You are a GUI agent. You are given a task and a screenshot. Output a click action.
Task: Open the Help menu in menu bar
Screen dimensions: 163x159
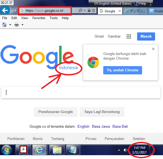coord(65,18)
